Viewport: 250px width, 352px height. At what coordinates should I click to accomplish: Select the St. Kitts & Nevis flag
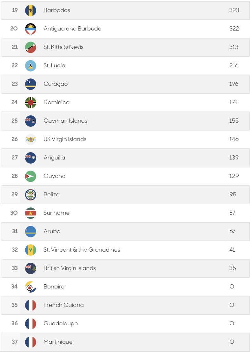click(30, 47)
